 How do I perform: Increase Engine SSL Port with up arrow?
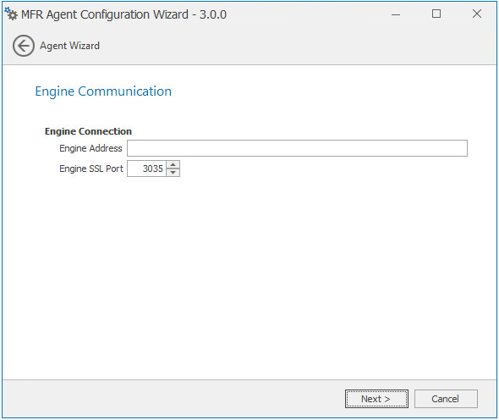[173, 164]
